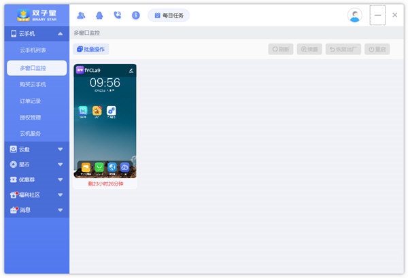Image resolution: width=408 pixels, height=278 pixels.
Task: Click the users icon in top bar
Action: (82, 15)
